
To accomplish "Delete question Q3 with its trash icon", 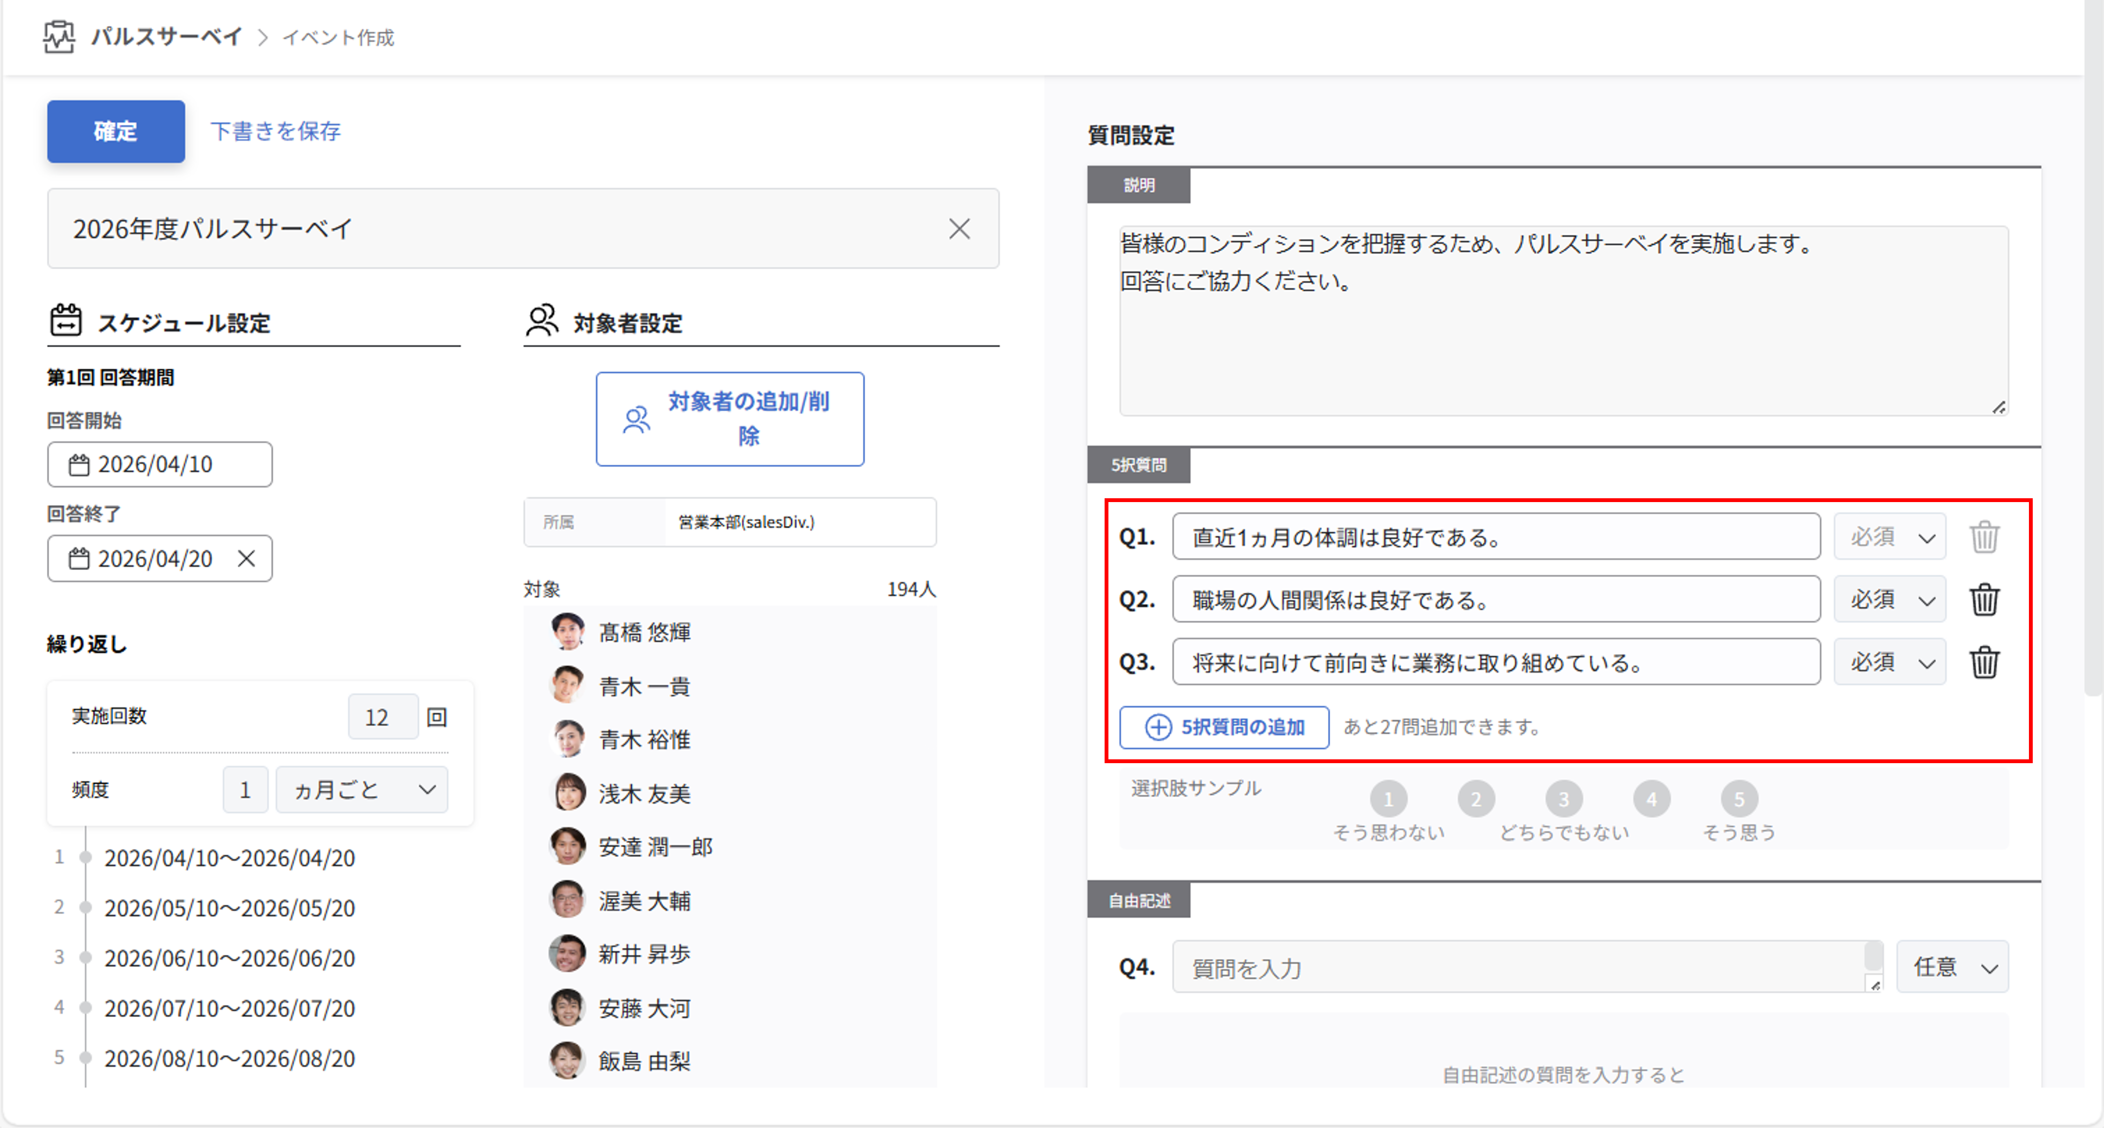I will coord(1985,662).
